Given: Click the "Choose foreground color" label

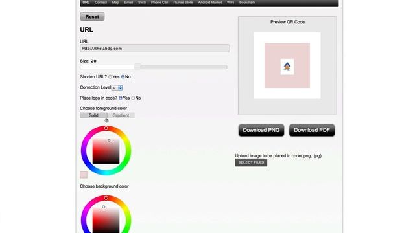Looking at the screenshot, I should pyautogui.click(x=104, y=108).
